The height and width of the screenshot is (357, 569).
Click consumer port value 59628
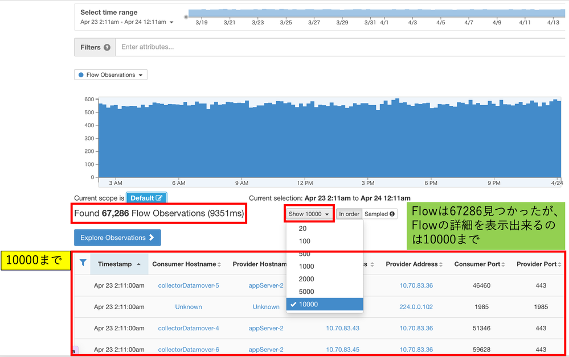point(481,350)
